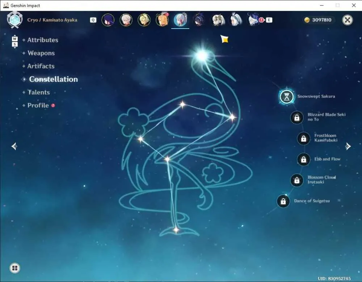Click the locked Blossom Cloud Irutsuki node
Screen dimensions: 362x282
[297, 180]
